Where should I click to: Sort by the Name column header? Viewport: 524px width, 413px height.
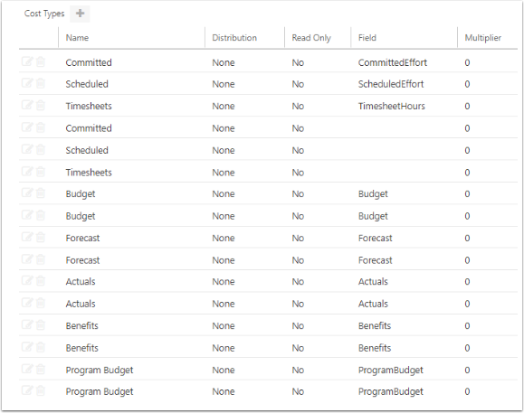coord(77,38)
